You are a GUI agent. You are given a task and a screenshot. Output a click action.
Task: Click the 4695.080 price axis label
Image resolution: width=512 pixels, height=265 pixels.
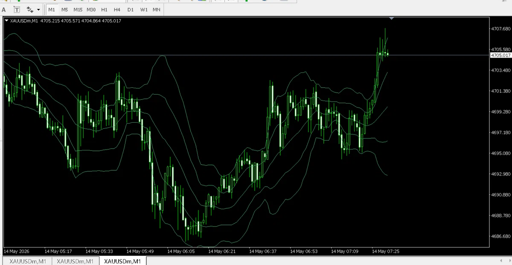[501, 153]
